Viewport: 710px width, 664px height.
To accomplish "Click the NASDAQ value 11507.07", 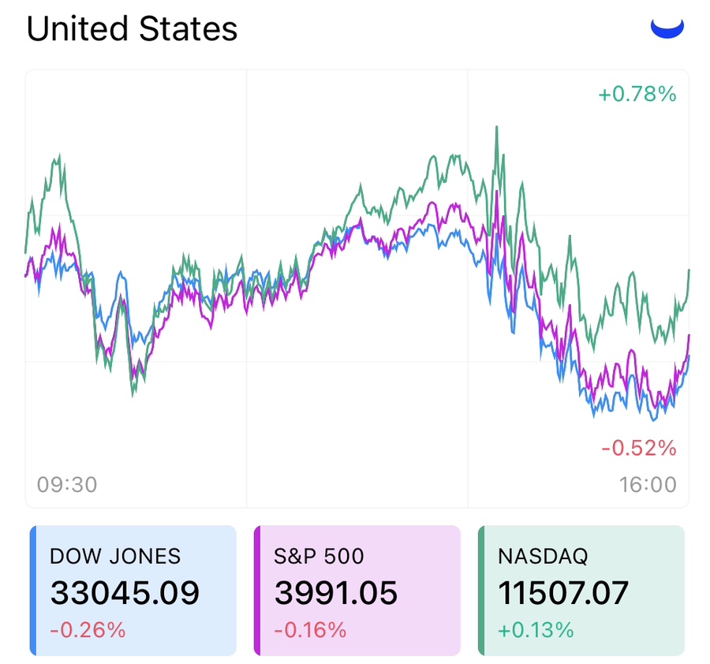I will [563, 593].
